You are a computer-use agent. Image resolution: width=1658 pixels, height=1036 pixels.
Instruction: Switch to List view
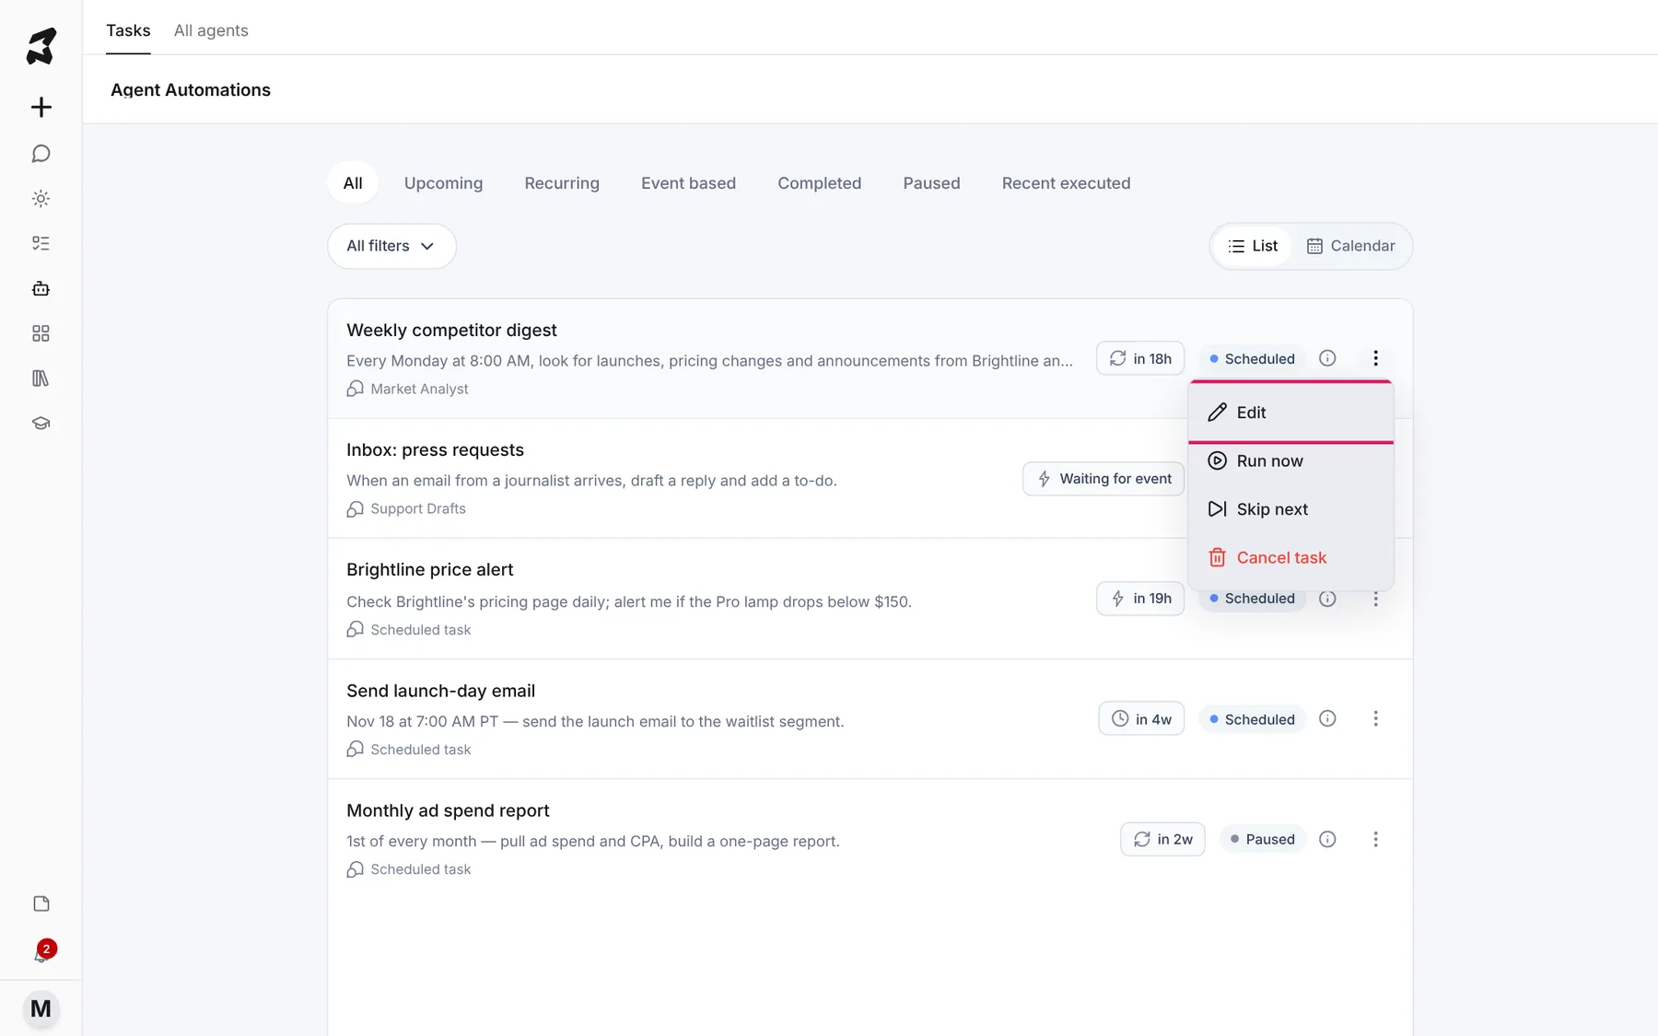tap(1253, 246)
